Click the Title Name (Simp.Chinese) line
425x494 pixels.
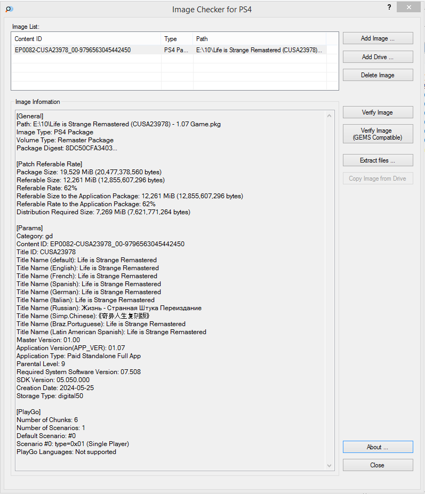[x=83, y=316]
